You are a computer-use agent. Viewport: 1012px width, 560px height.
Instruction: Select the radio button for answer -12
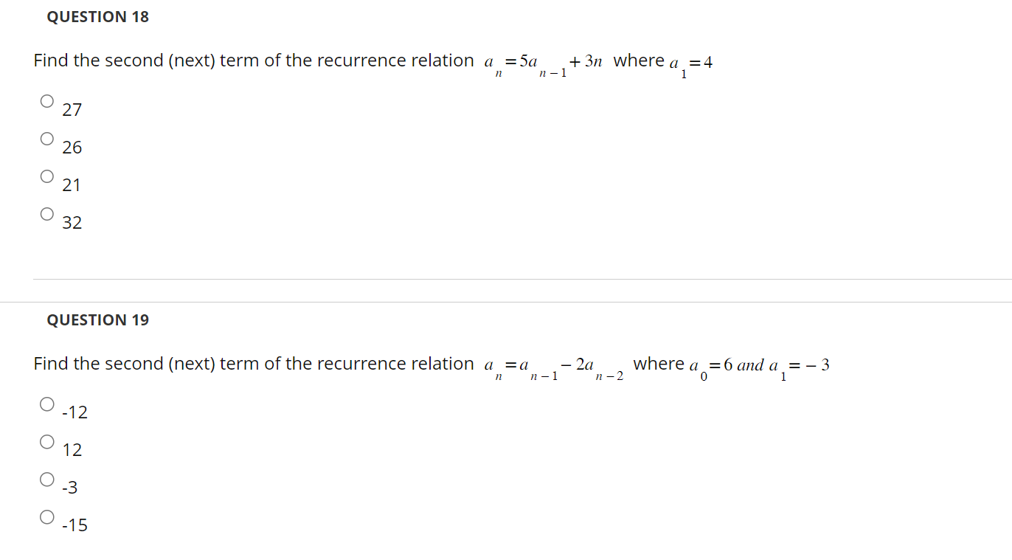pos(46,403)
